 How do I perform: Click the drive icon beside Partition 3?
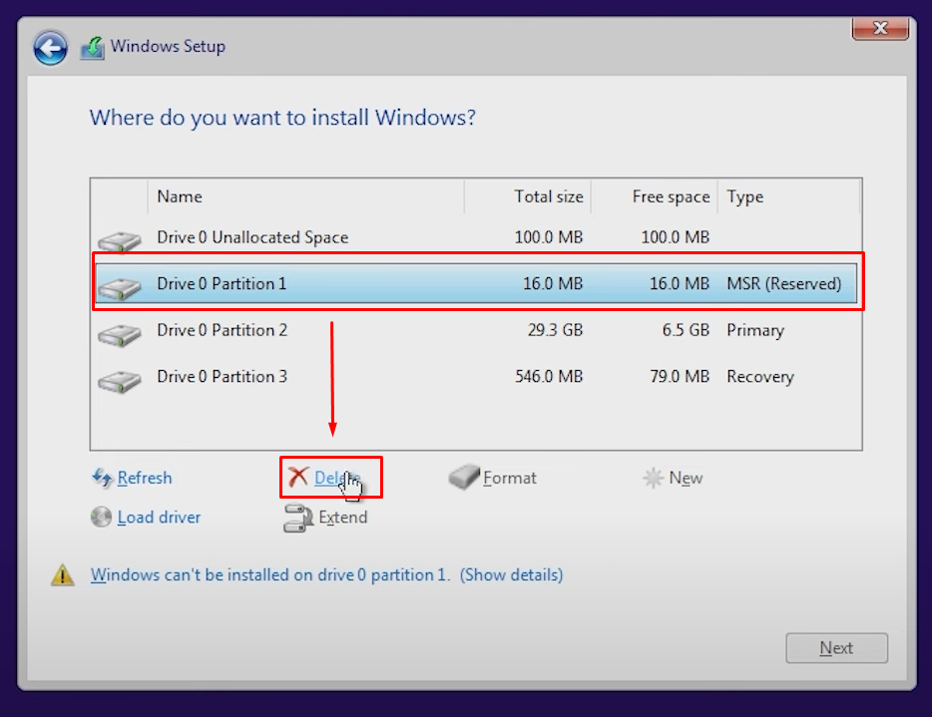(x=120, y=377)
